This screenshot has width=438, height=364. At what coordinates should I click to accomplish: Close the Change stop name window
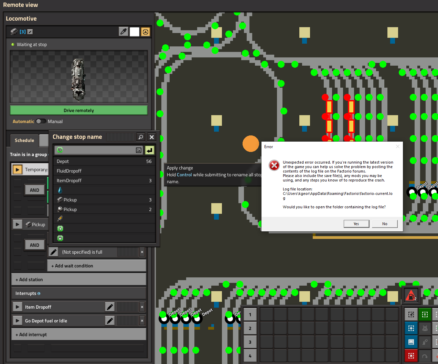tap(152, 137)
